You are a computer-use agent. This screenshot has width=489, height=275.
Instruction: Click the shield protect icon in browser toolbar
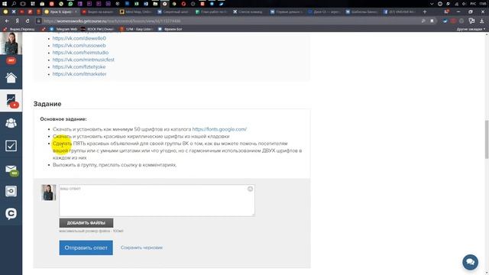tap(471, 21)
